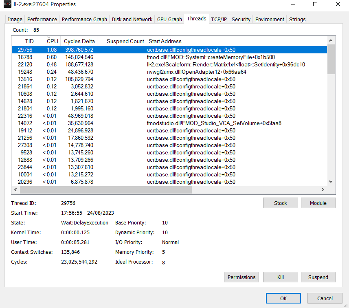Click the Il-2 application icon in title bar
This screenshot has width=349, height=308.
7,4
